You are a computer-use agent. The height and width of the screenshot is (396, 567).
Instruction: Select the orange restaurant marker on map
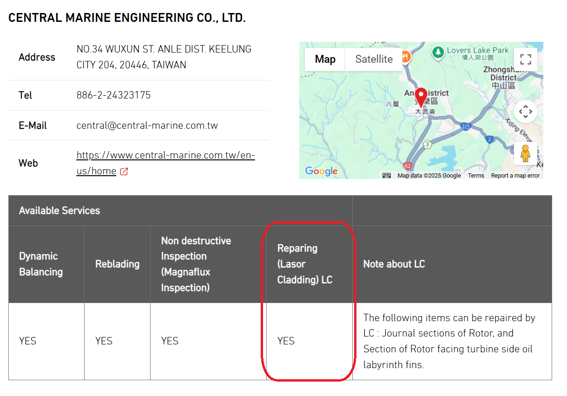pyautogui.click(x=406, y=57)
